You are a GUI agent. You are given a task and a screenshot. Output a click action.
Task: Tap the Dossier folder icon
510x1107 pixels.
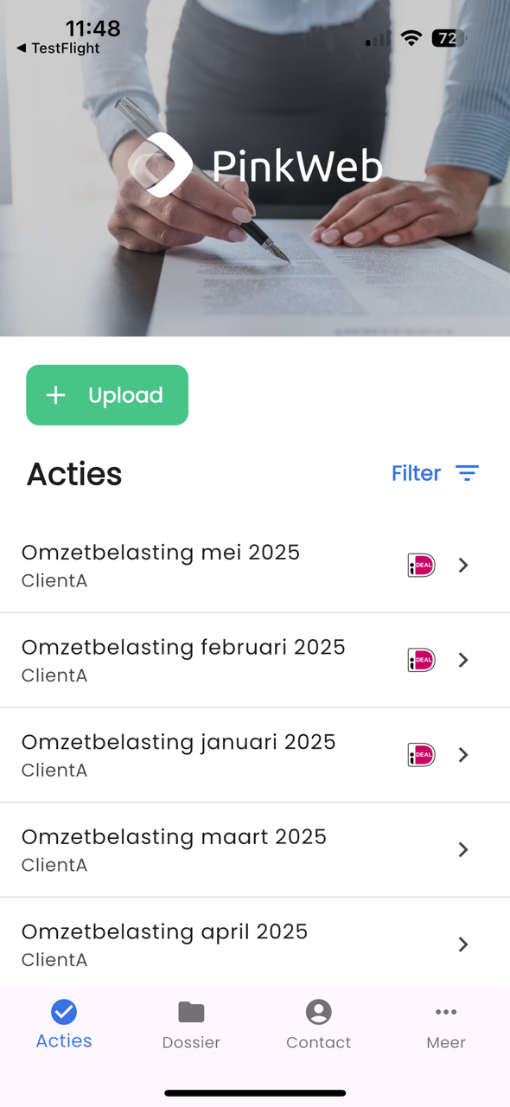[191, 1012]
